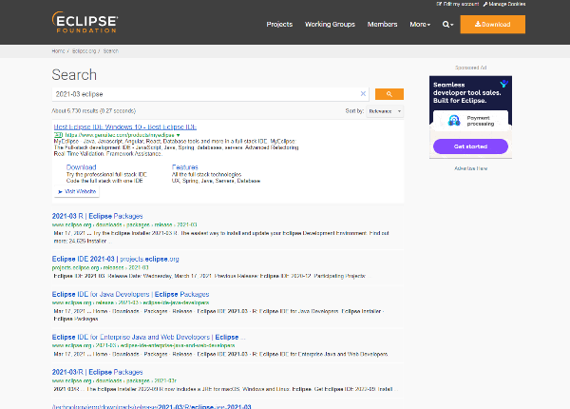The height and width of the screenshot is (409, 570).
Task: Click the ad's Features sitelink
Action: click(x=184, y=167)
